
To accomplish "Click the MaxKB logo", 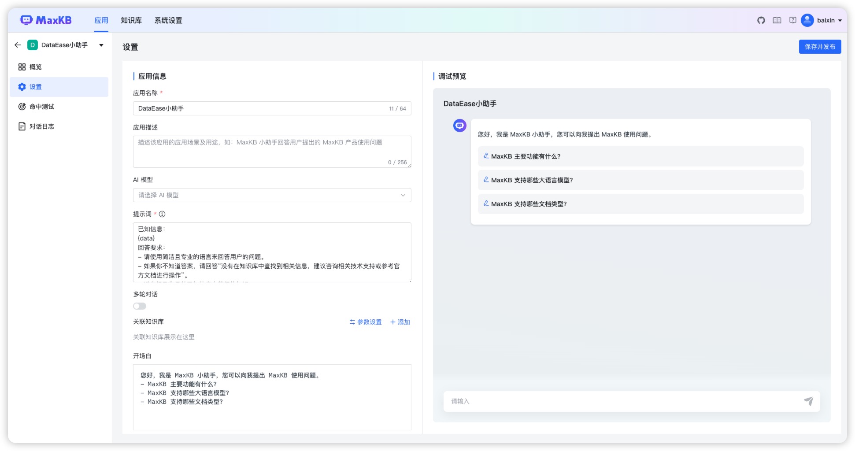I will (x=47, y=20).
